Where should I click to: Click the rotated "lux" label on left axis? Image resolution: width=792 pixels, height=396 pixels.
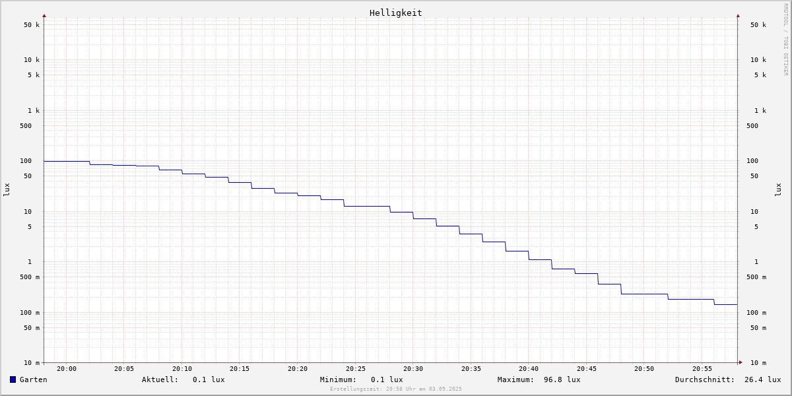(x=7, y=189)
